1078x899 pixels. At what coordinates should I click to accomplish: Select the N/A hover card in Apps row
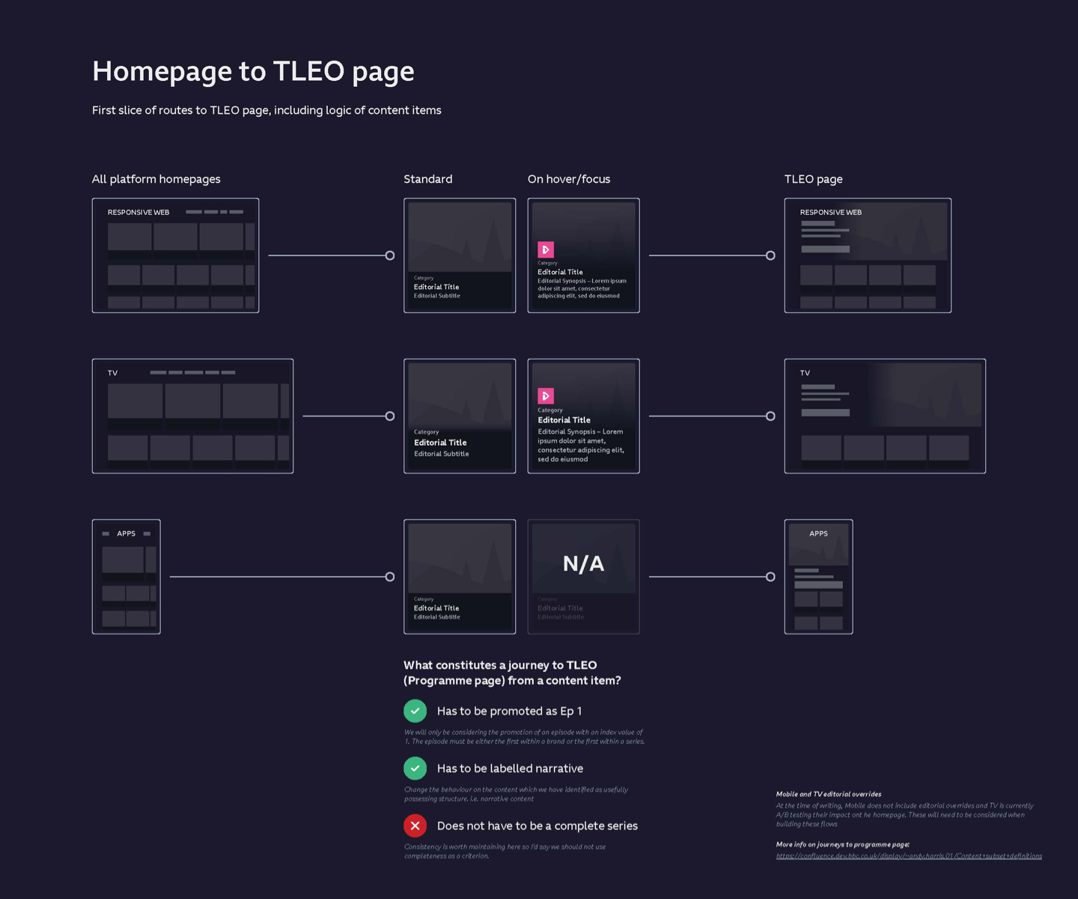pos(583,577)
